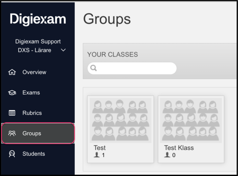The height and width of the screenshot is (176, 238).
Task: Click the Overview home icon
Action: 12,72
